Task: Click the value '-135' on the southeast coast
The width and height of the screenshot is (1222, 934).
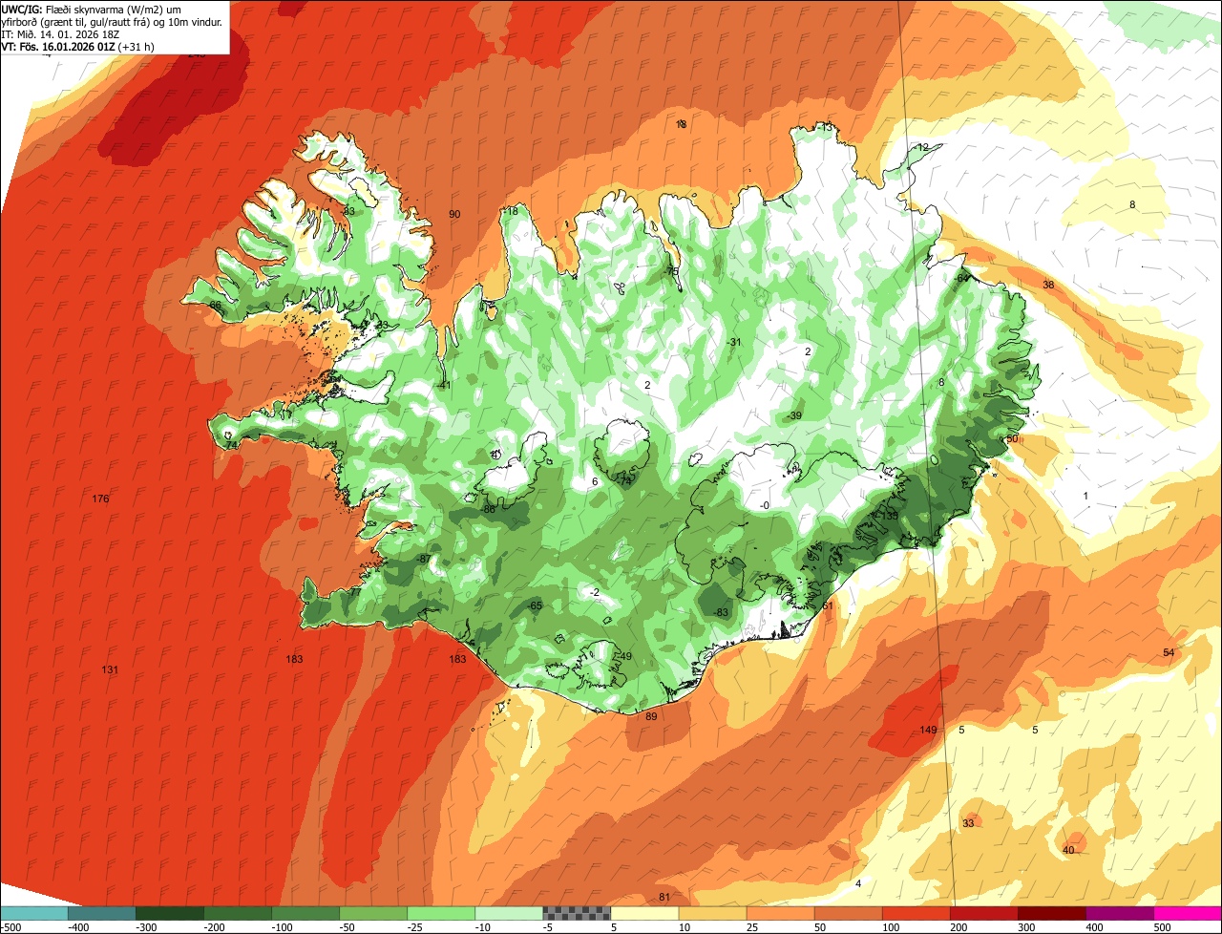Action: pyautogui.click(x=889, y=516)
